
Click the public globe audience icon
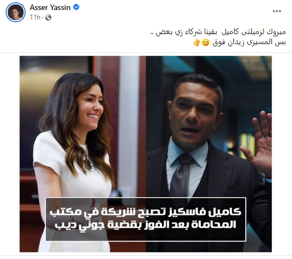point(48,17)
